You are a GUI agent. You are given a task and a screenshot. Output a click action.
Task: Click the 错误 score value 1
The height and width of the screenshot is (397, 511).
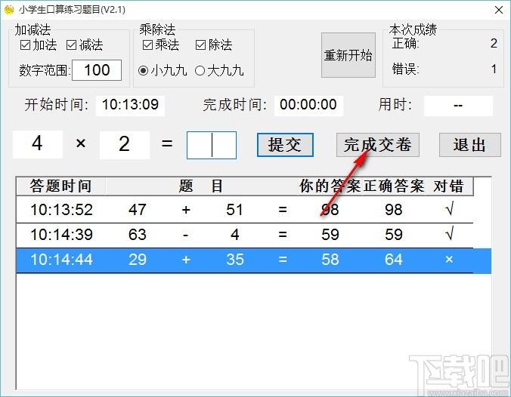494,69
